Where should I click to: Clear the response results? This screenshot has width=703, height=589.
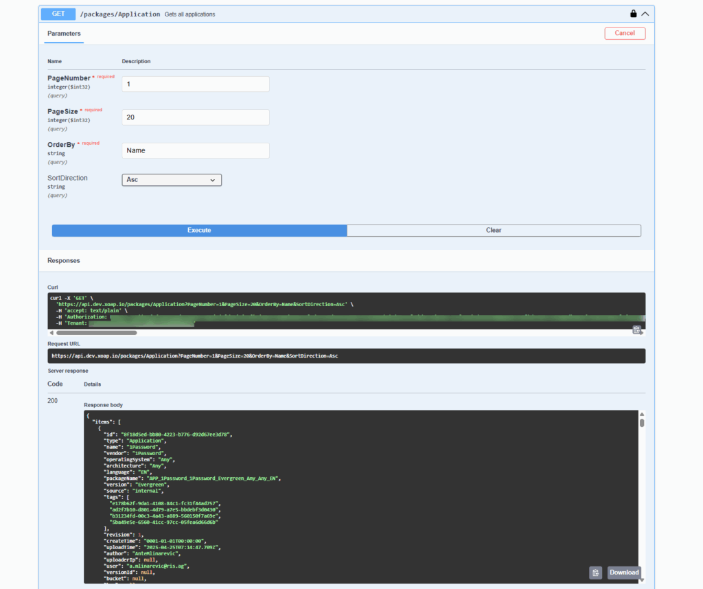click(494, 231)
